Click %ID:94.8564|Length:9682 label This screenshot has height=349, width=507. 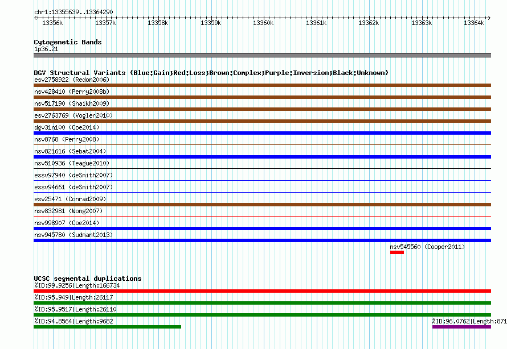[73, 321]
